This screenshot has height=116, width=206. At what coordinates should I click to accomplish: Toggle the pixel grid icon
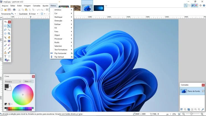[x=47, y=10]
